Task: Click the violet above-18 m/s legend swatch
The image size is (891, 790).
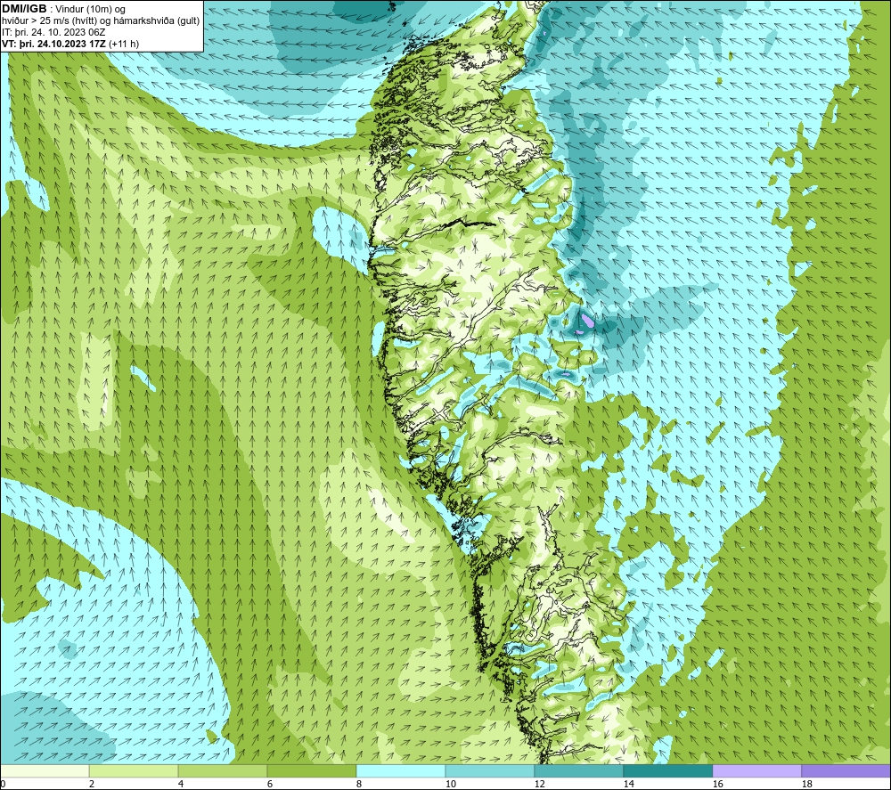Action: pyautogui.click(x=846, y=770)
